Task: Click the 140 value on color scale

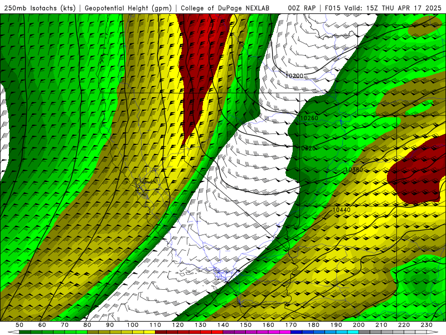Action: point(223,325)
